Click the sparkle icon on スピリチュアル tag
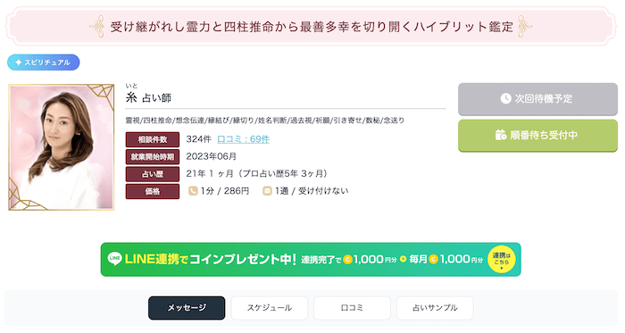The height and width of the screenshot is (333, 625). tap(19, 62)
